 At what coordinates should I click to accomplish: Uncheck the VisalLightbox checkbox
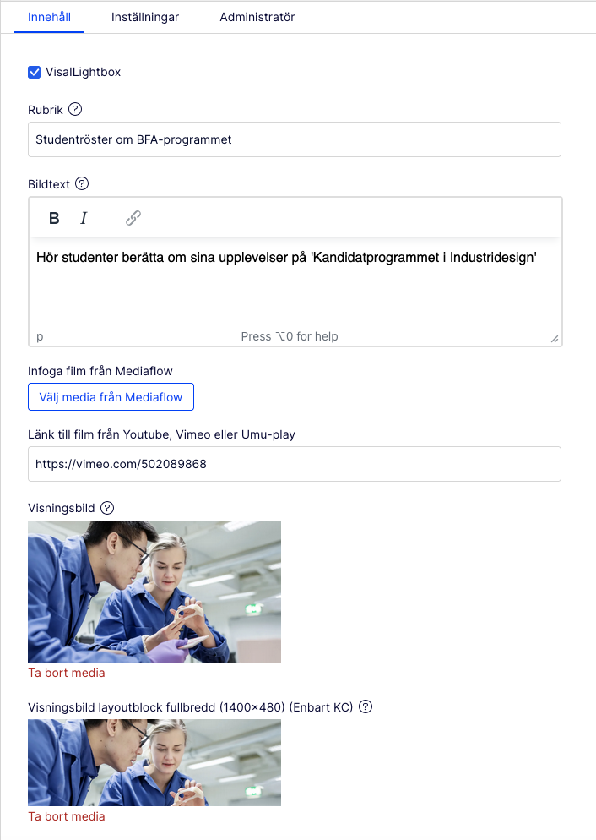point(35,72)
